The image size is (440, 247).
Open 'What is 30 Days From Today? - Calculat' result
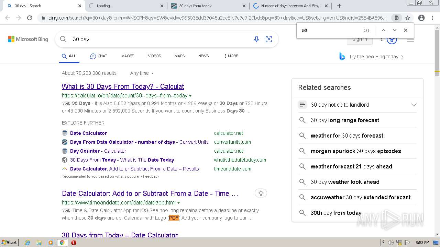(123, 86)
